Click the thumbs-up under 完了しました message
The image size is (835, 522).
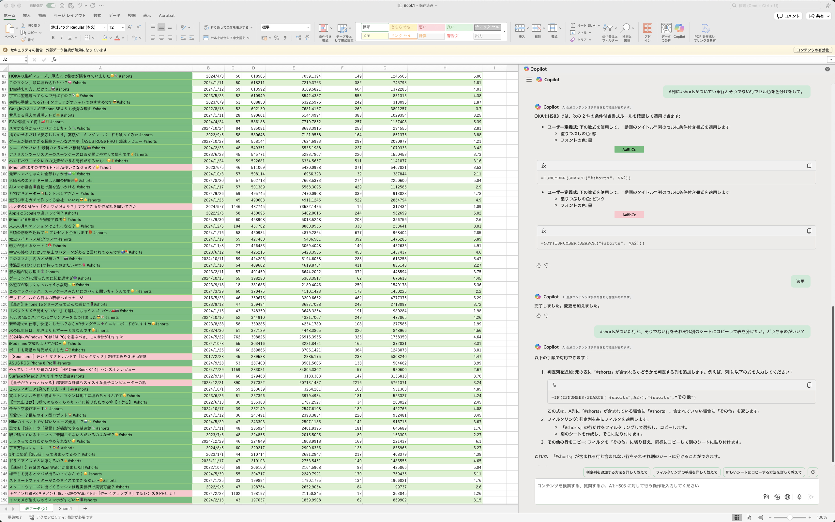pos(539,316)
